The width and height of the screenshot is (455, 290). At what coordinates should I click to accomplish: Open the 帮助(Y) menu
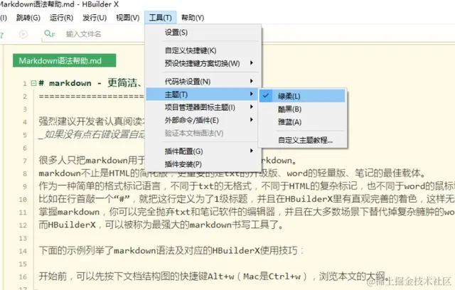(x=193, y=18)
